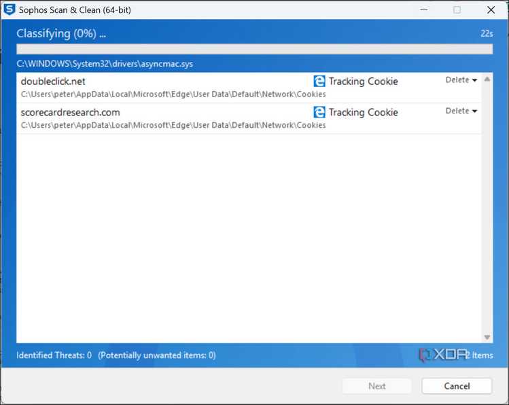Viewport: 509px width, 405px height.
Task: Click the scrollbar down arrow in results list
Action: (487, 337)
